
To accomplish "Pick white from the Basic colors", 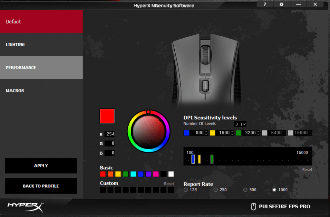I will pos(171,174).
